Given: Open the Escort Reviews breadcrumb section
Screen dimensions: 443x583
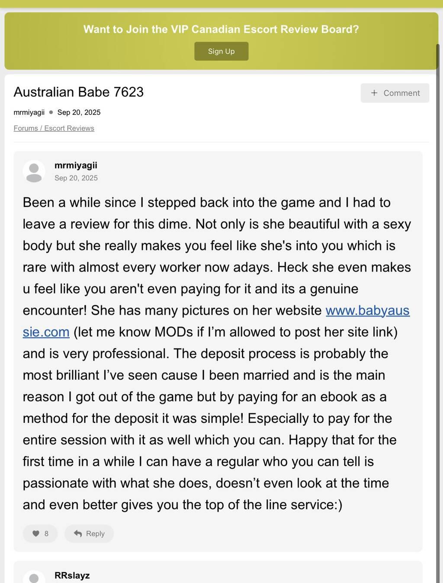Looking at the screenshot, I should (69, 128).
